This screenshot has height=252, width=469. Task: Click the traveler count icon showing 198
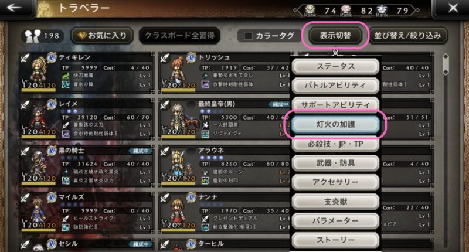pyautogui.click(x=32, y=36)
